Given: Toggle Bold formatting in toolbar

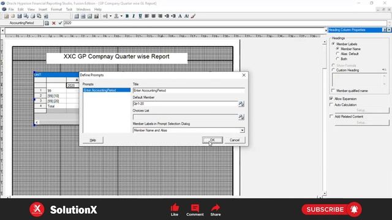Looking at the screenshot, I should 127,16.
